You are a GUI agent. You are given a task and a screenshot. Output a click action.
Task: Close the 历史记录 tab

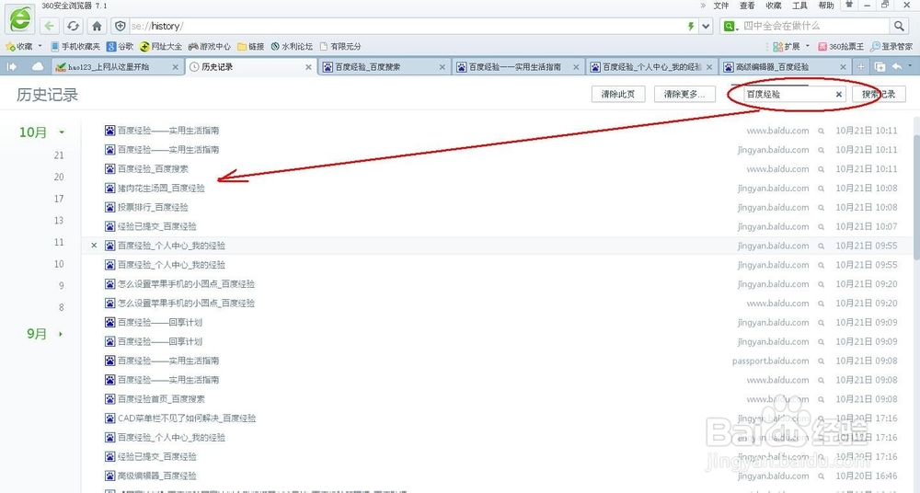point(308,67)
